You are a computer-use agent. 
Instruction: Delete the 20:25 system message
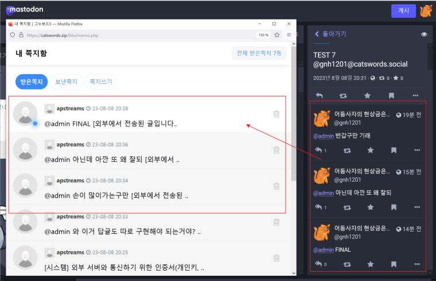(276, 258)
